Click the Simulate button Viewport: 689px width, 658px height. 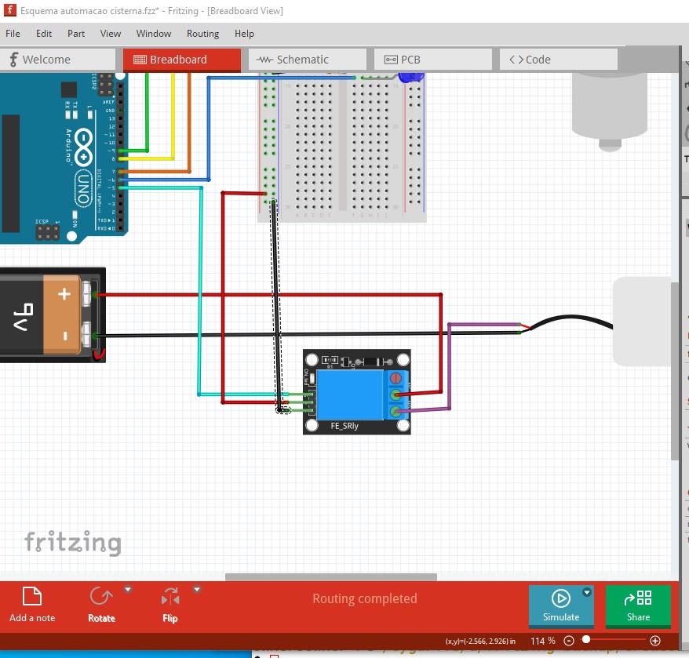(561, 605)
